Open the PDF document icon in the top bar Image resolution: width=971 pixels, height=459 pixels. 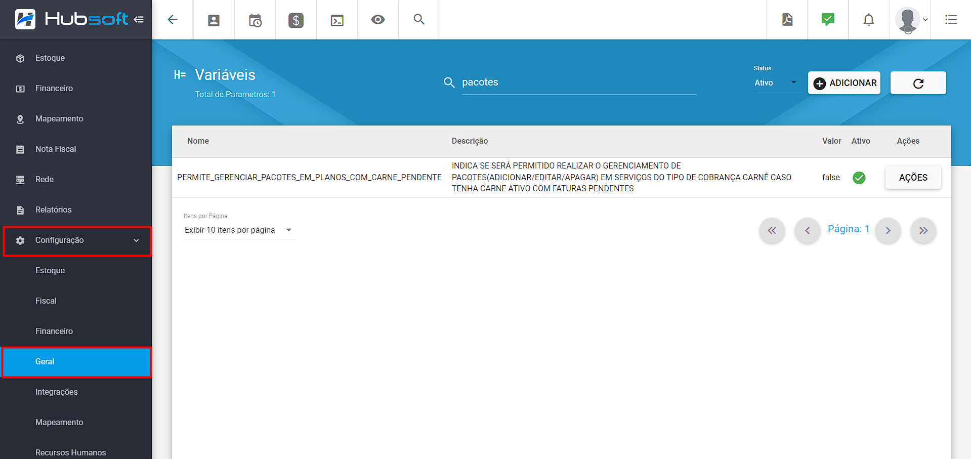787,20
